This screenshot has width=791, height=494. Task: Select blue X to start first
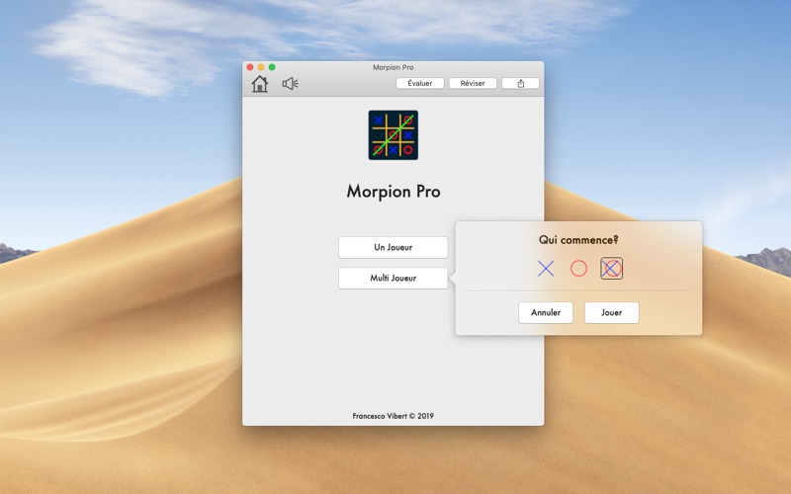tap(546, 269)
